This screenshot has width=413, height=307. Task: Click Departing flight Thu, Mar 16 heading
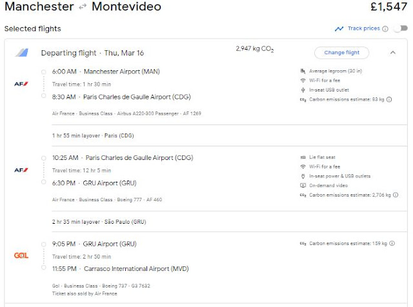pos(92,53)
